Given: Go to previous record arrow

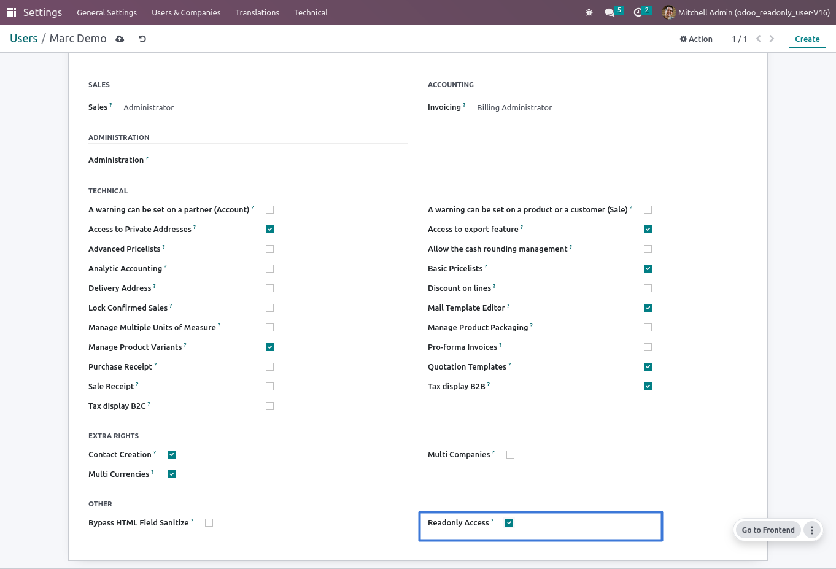Looking at the screenshot, I should coord(759,39).
